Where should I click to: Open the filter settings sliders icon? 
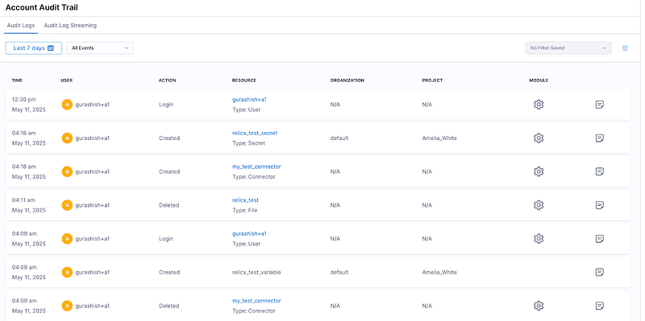pyautogui.click(x=625, y=48)
